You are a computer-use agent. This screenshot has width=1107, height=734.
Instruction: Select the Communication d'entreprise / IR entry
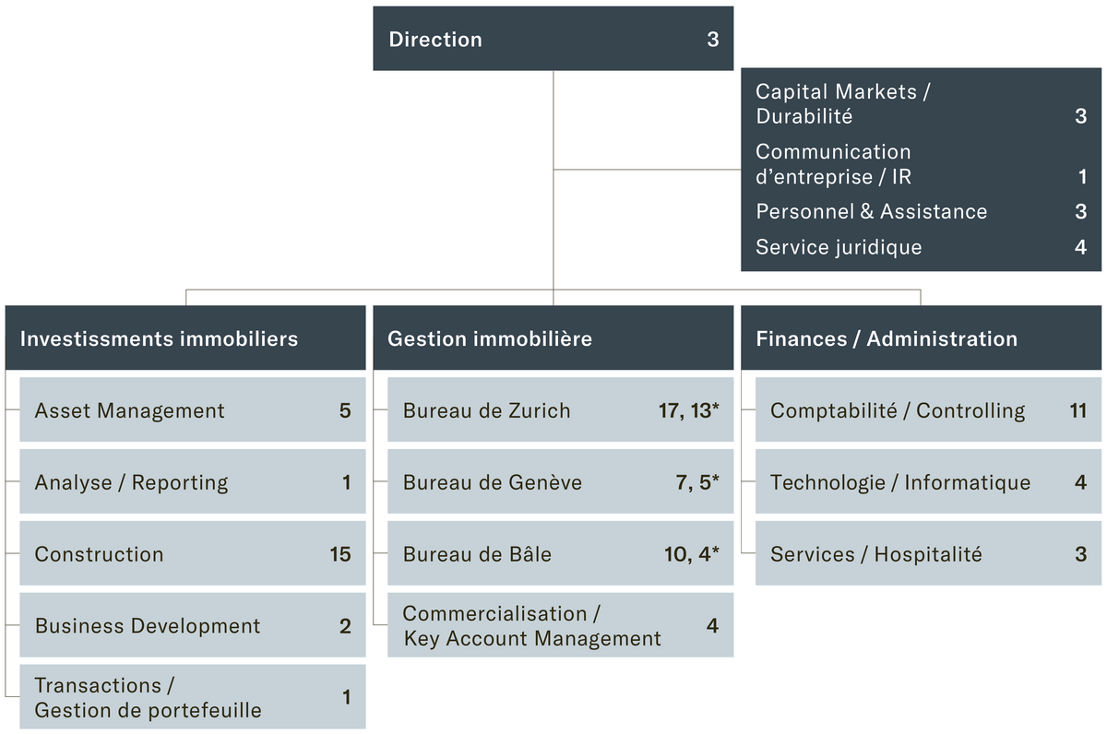[x=921, y=164]
